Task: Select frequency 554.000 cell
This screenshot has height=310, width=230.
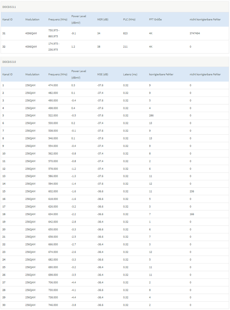Action: pyautogui.click(x=53, y=146)
